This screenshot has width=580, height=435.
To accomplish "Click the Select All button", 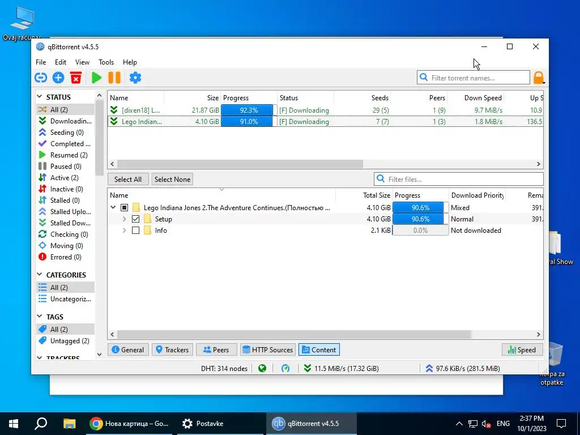I will tap(128, 179).
